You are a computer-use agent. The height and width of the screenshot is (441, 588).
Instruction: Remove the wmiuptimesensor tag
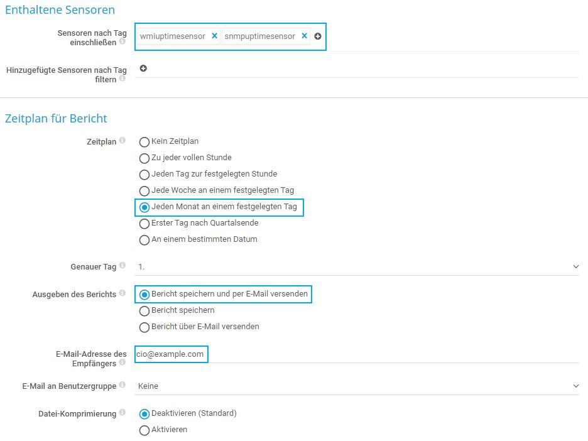click(x=214, y=36)
